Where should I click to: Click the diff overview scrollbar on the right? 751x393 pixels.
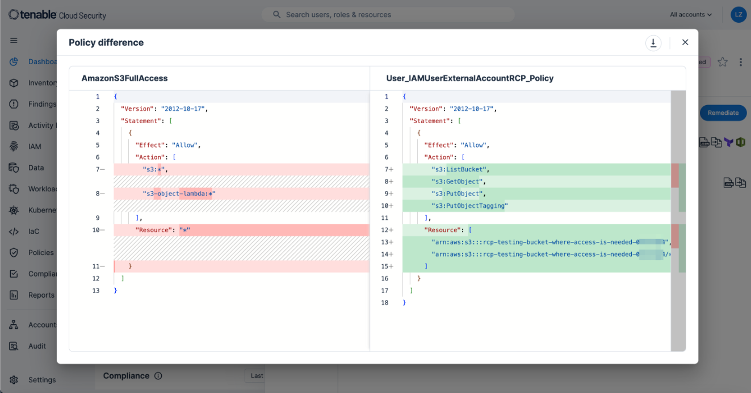click(x=678, y=220)
